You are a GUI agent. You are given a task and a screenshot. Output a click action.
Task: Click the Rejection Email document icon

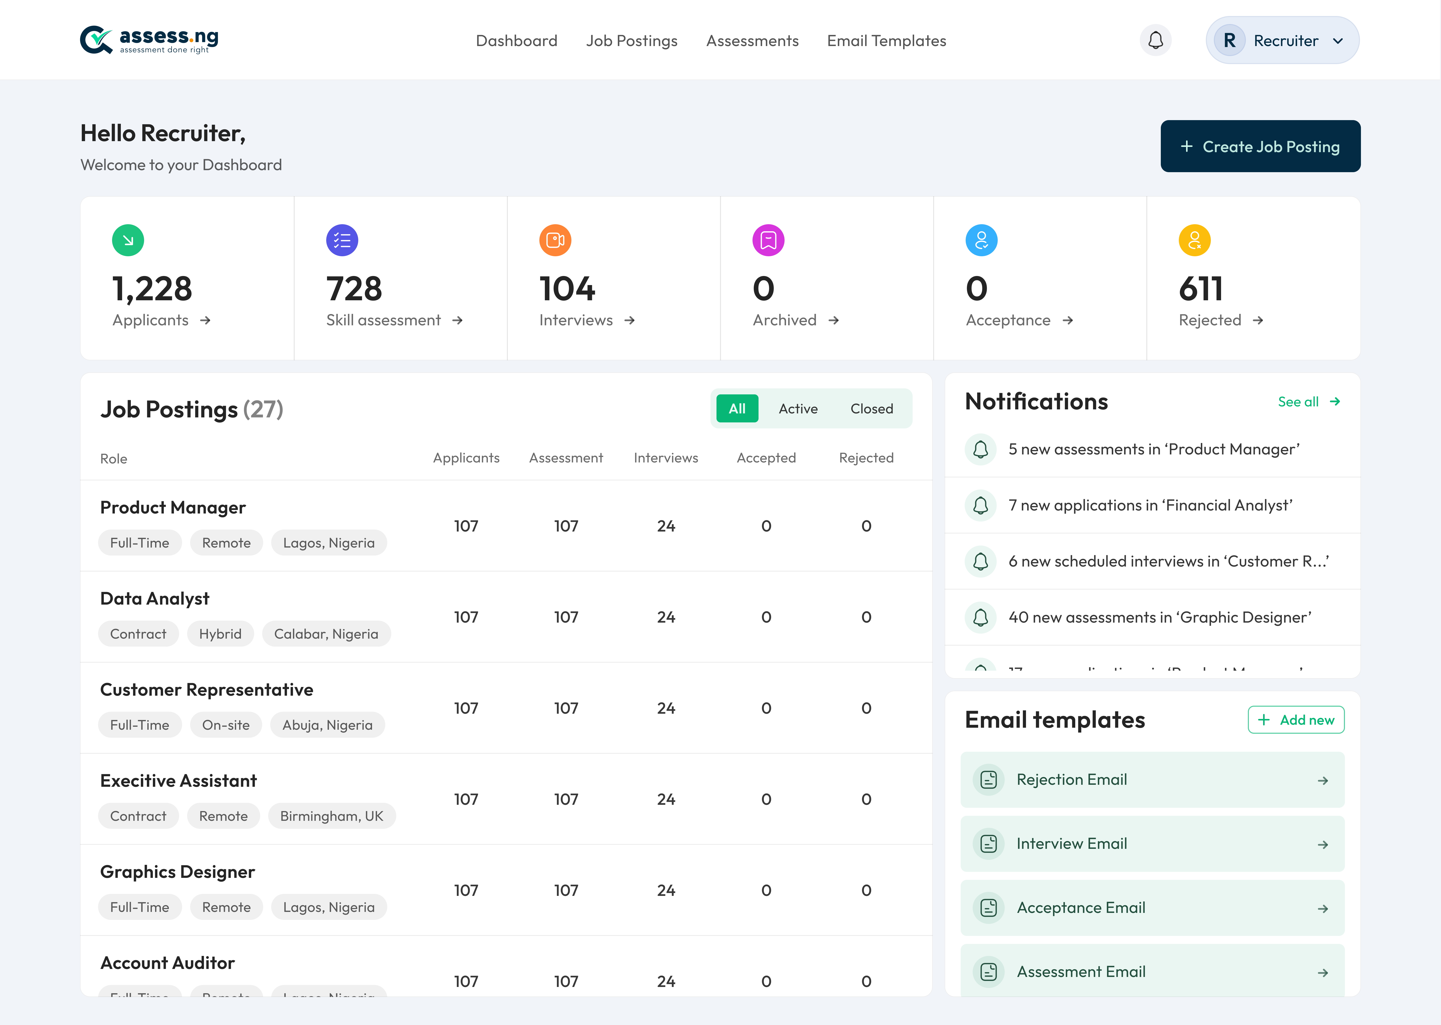pos(989,780)
